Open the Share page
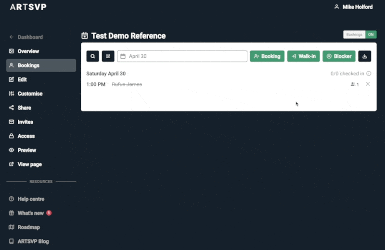385x250 pixels. pyautogui.click(x=24, y=108)
